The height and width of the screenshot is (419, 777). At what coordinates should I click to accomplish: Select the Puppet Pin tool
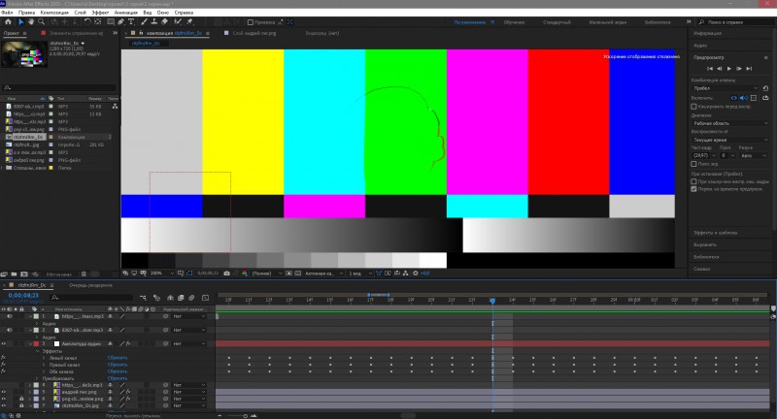click(189, 21)
